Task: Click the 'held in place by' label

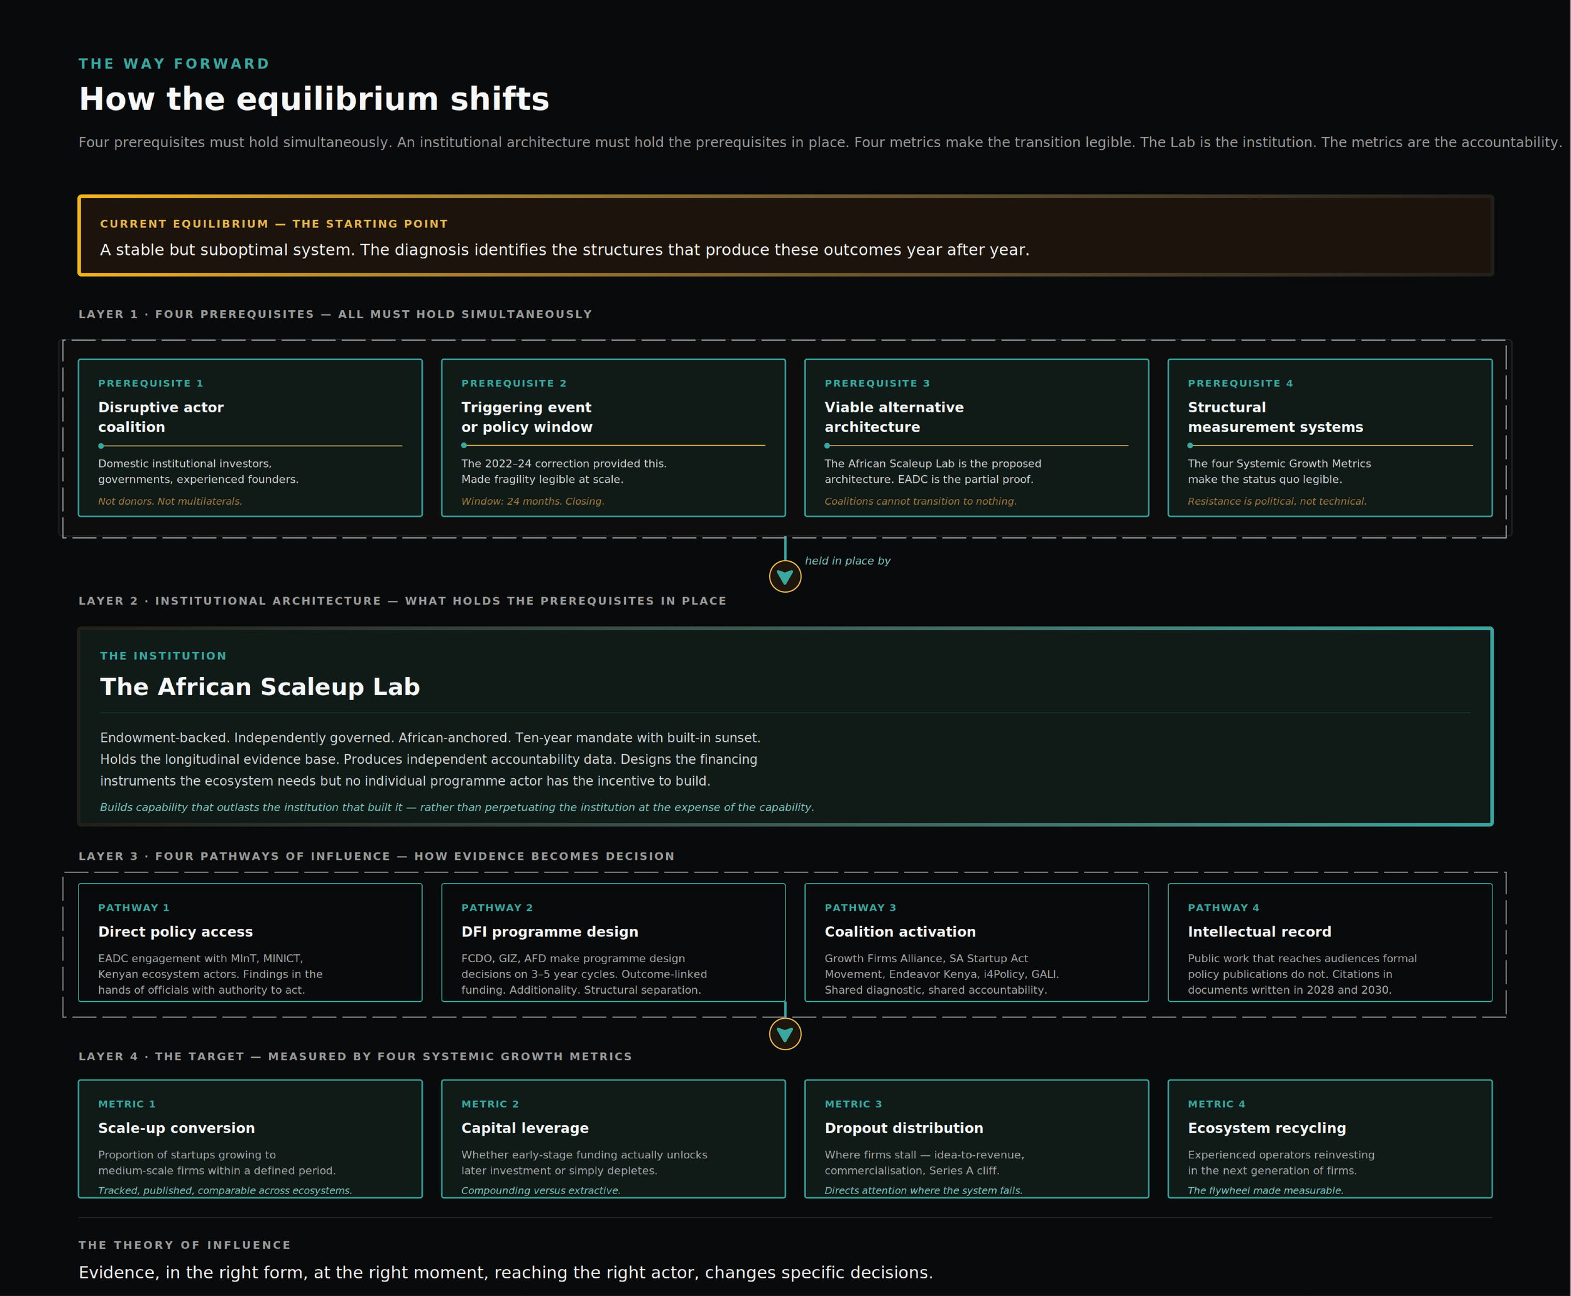Action: [x=847, y=561]
